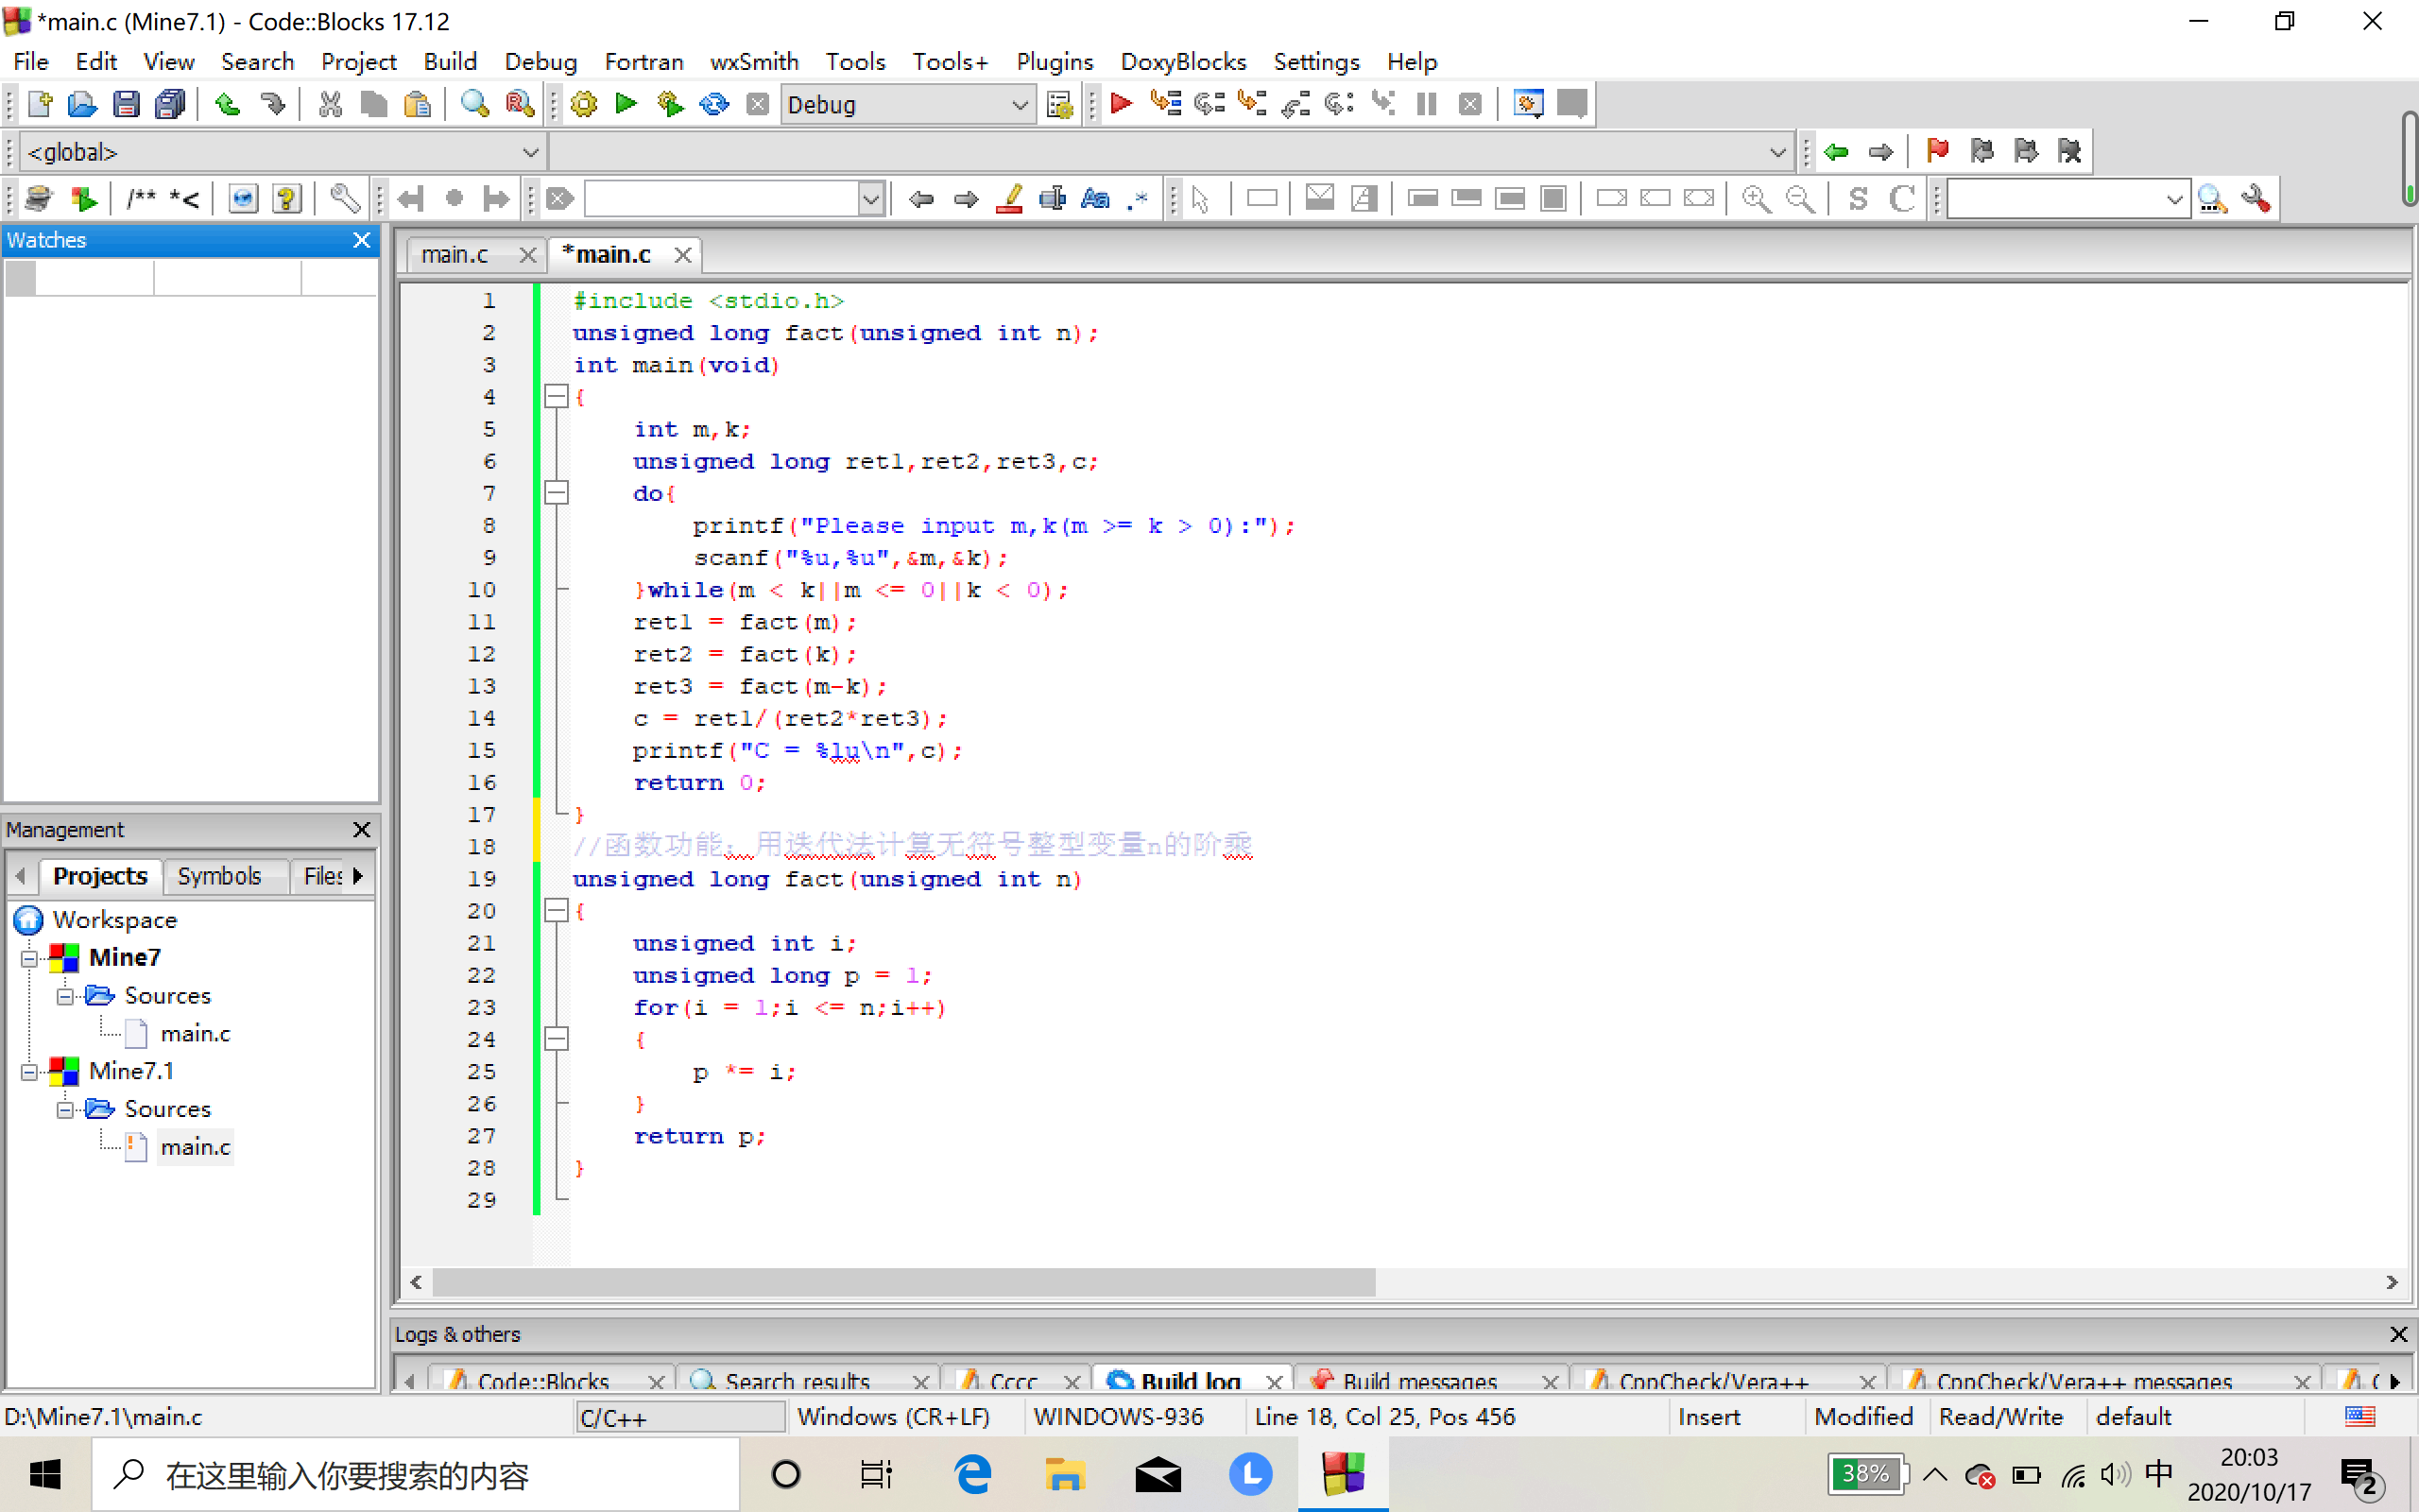
Task: Collapse fact function fold at line 20
Action: pos(557,910)
